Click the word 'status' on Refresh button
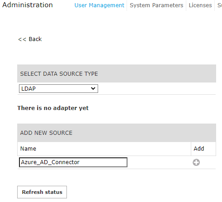This screenshot has height=202, width=222. coord(54,192)
